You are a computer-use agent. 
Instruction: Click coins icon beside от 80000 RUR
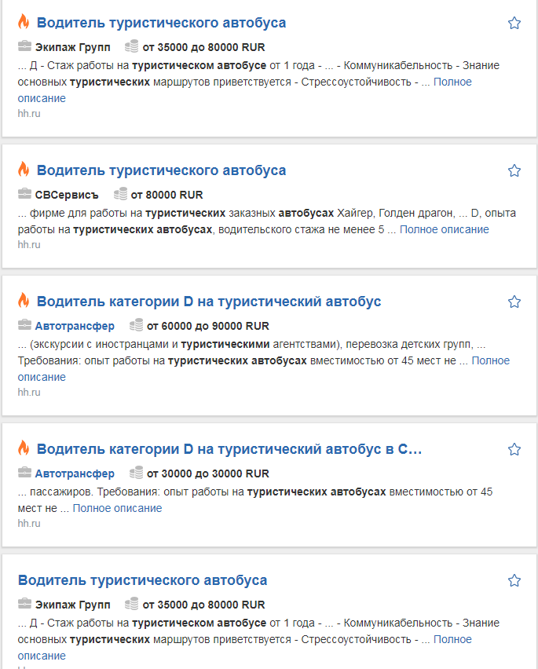tap(120, 194)
